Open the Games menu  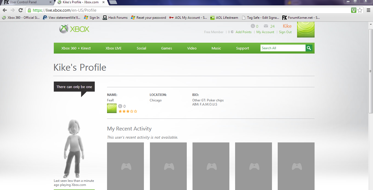167,48
